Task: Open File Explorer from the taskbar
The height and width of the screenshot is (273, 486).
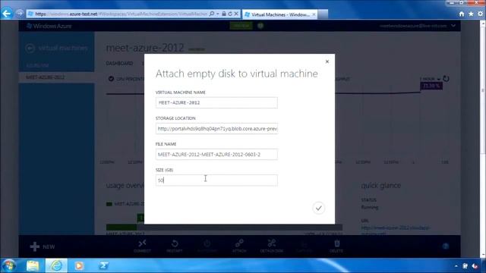Action: (x=33, y=265)
